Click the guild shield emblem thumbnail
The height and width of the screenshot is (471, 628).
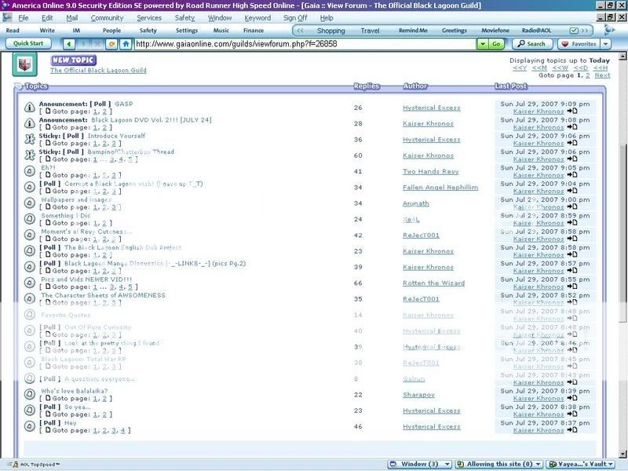point(25,64)
